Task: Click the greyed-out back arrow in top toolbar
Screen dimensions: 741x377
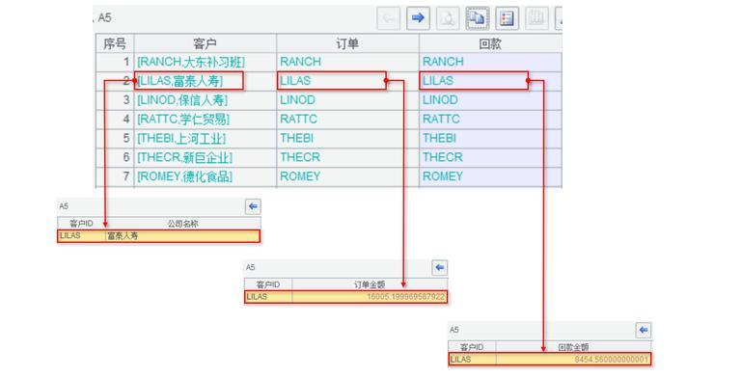Action: [x=389, y=18]
